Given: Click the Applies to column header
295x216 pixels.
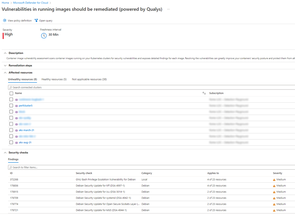Looking at the screenshot, I should [213, 173].
